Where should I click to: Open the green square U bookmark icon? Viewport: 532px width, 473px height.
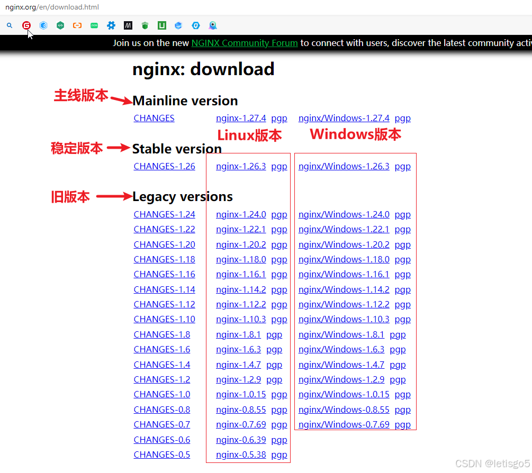point(162,25)
